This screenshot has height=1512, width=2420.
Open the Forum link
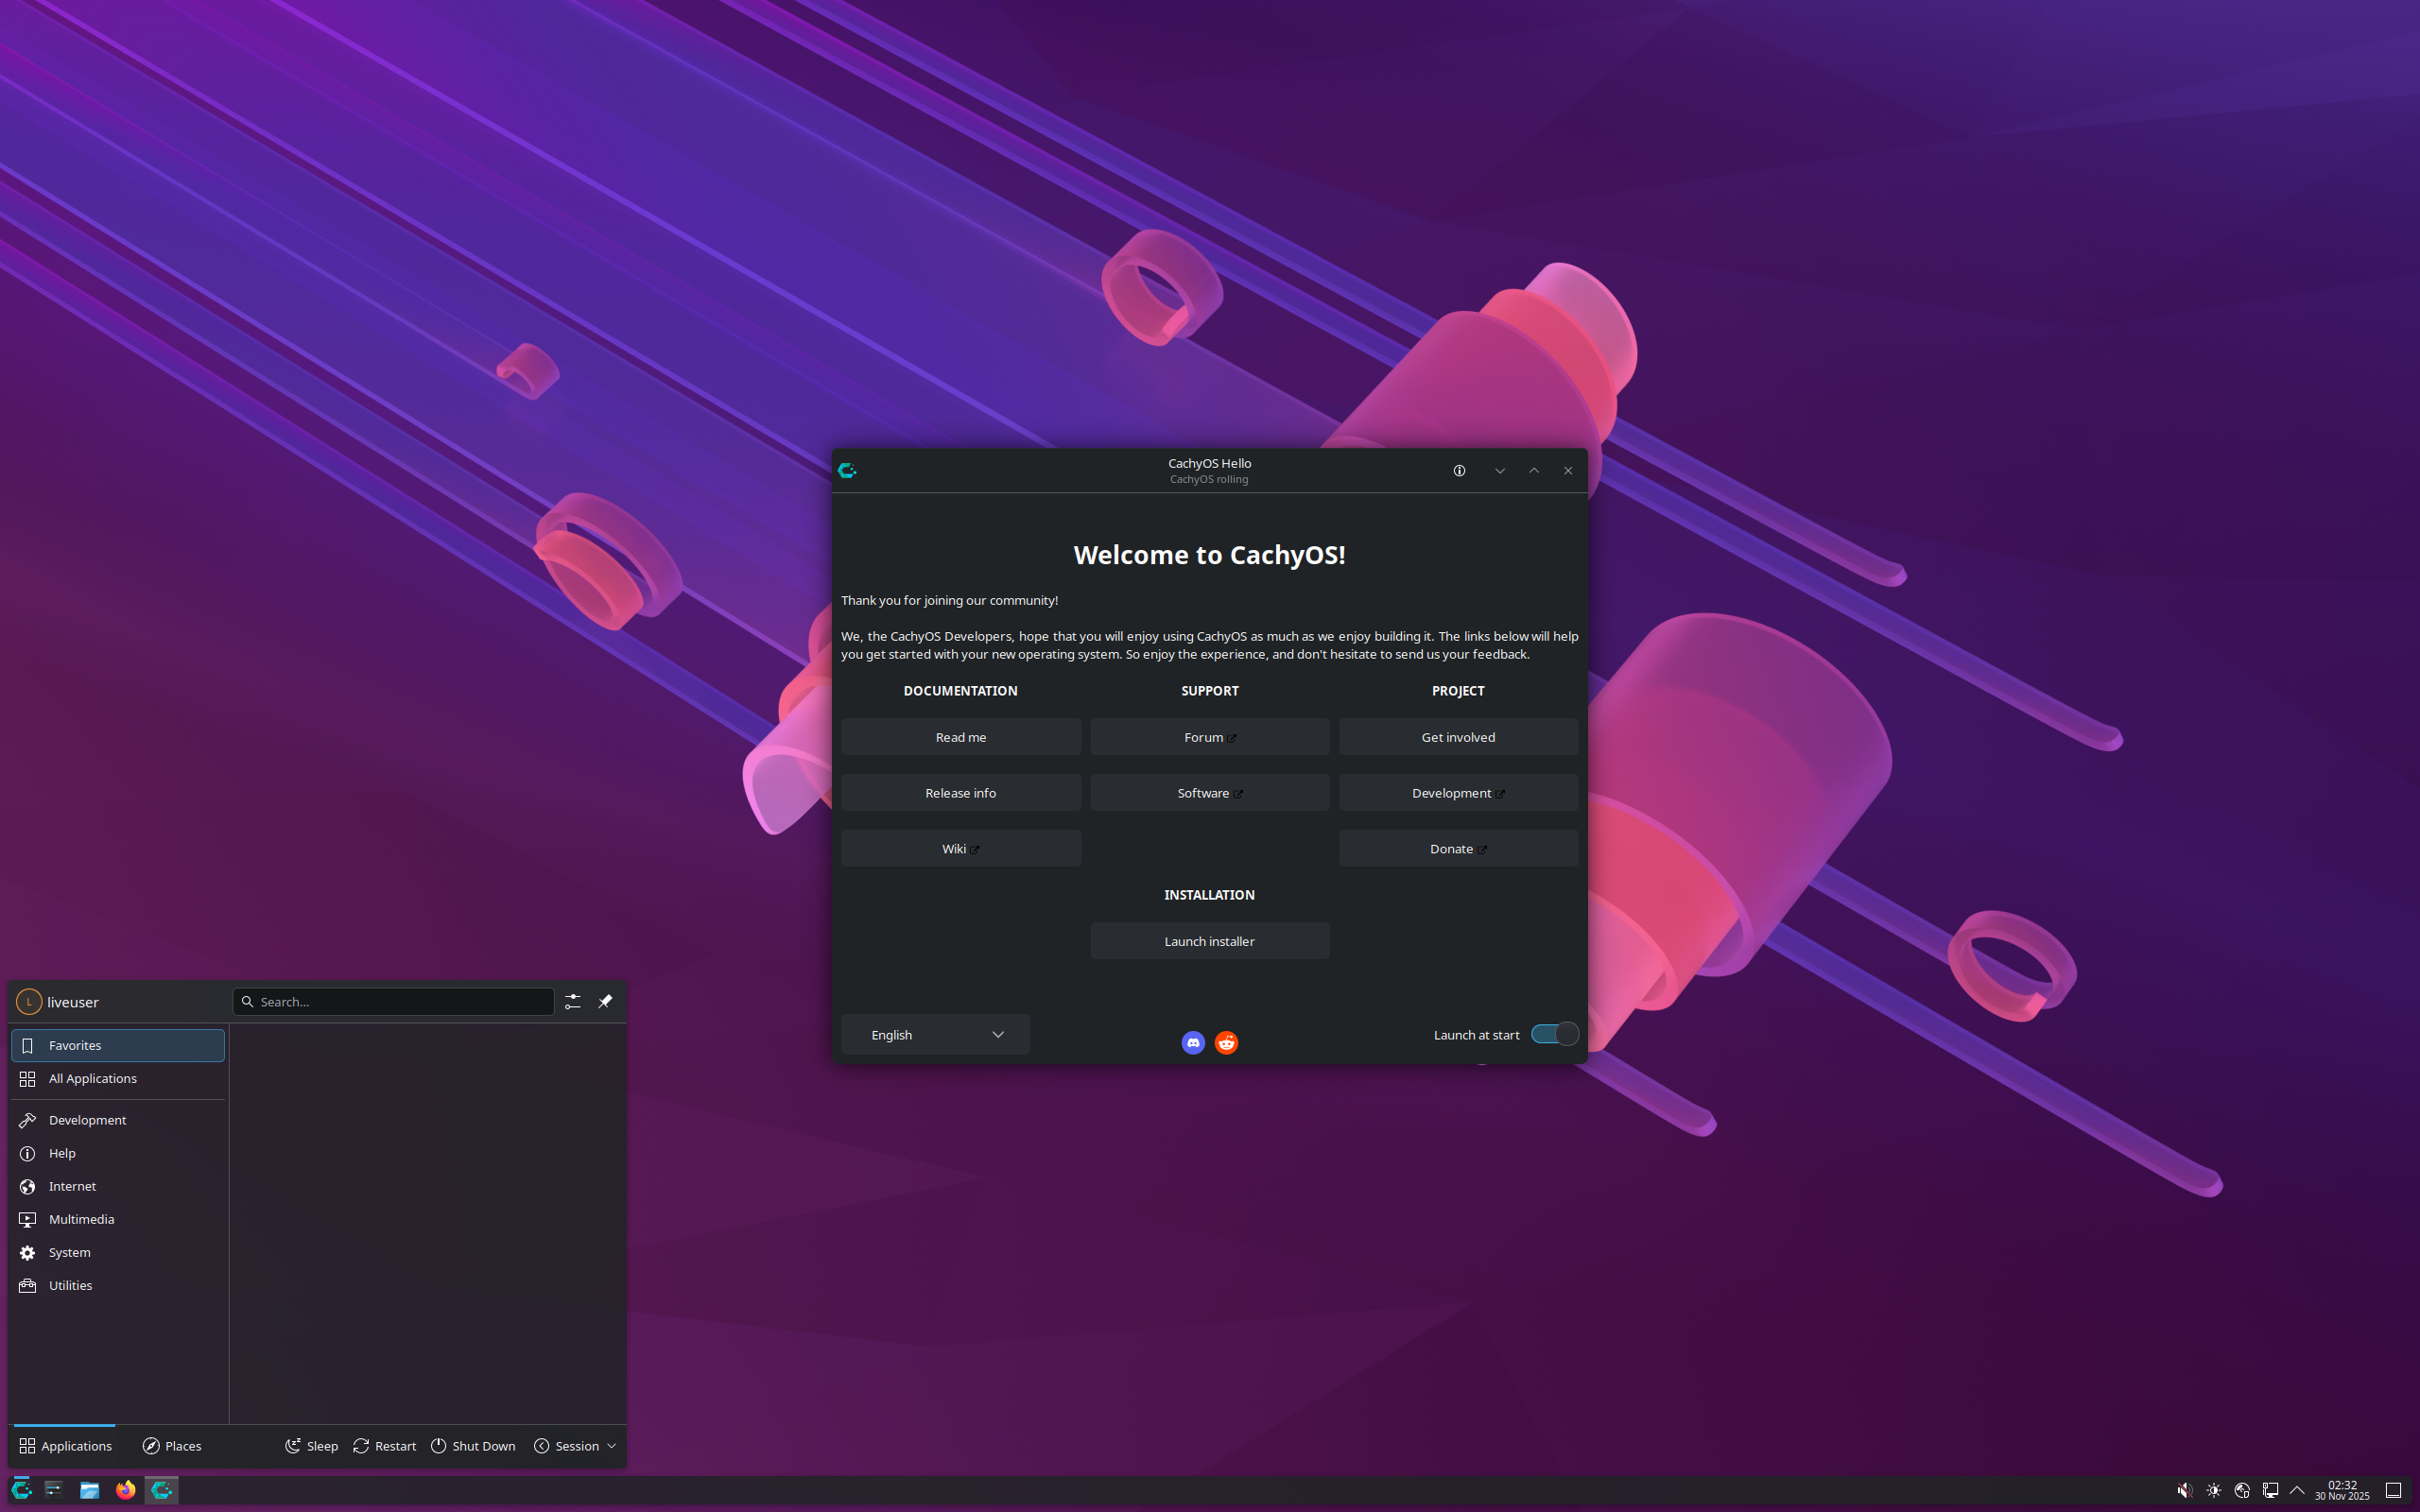coord(1209,736)
